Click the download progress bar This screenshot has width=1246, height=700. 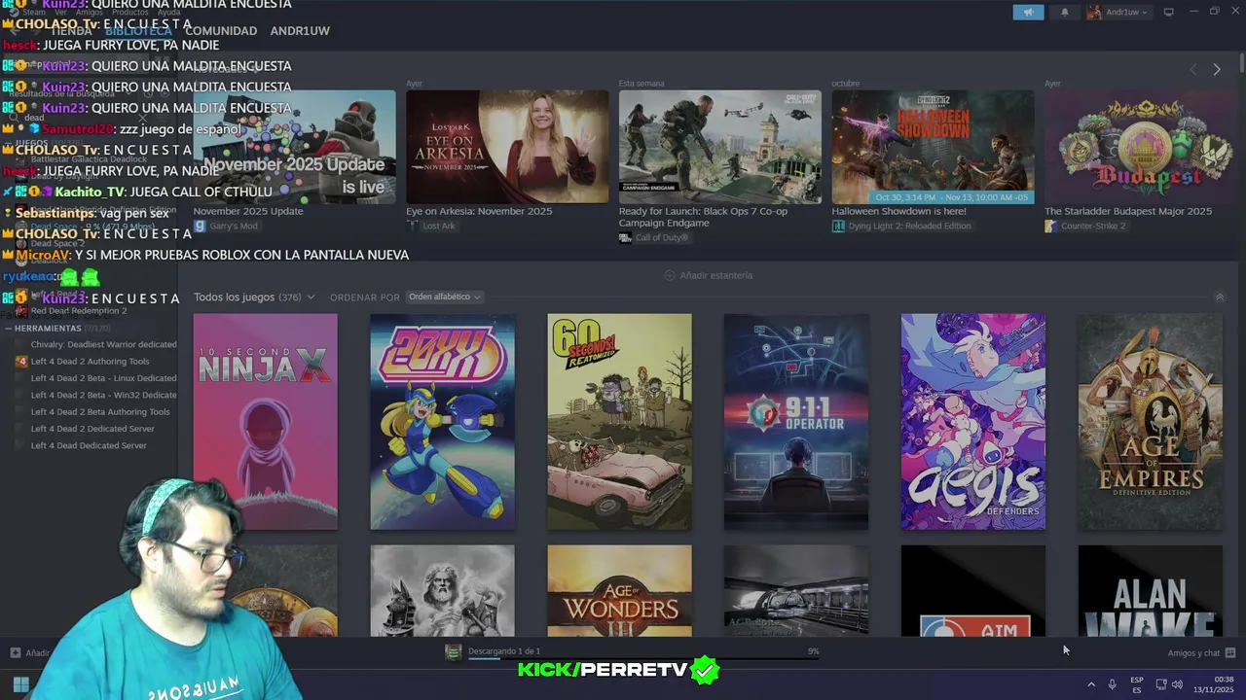[x=643, y=658]
